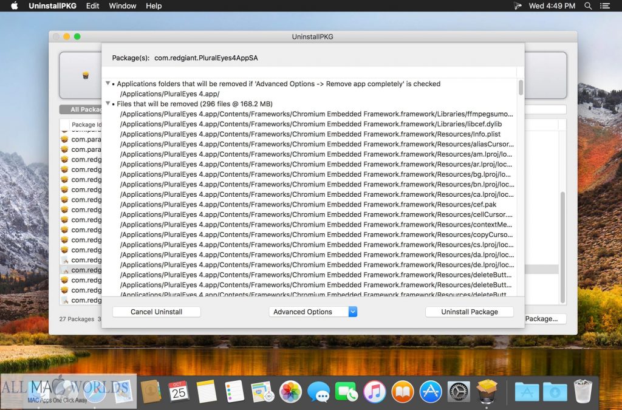
Task: Click the status icon left of the clock
Action: pyautogui.click(x=518, y=6)
